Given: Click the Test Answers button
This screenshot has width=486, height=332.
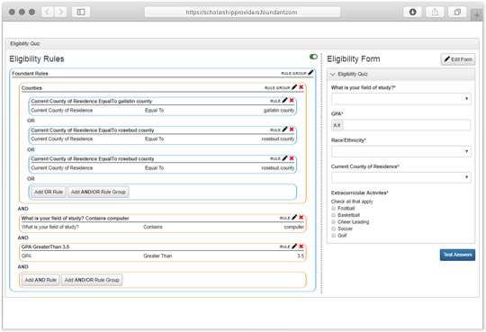Looking at the screenshot, I should click(x=457, y=255).
